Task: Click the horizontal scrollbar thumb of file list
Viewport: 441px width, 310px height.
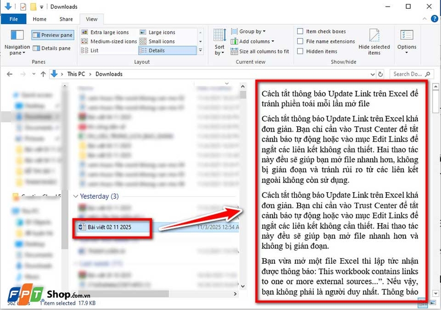Action: [x=123, y=294]
